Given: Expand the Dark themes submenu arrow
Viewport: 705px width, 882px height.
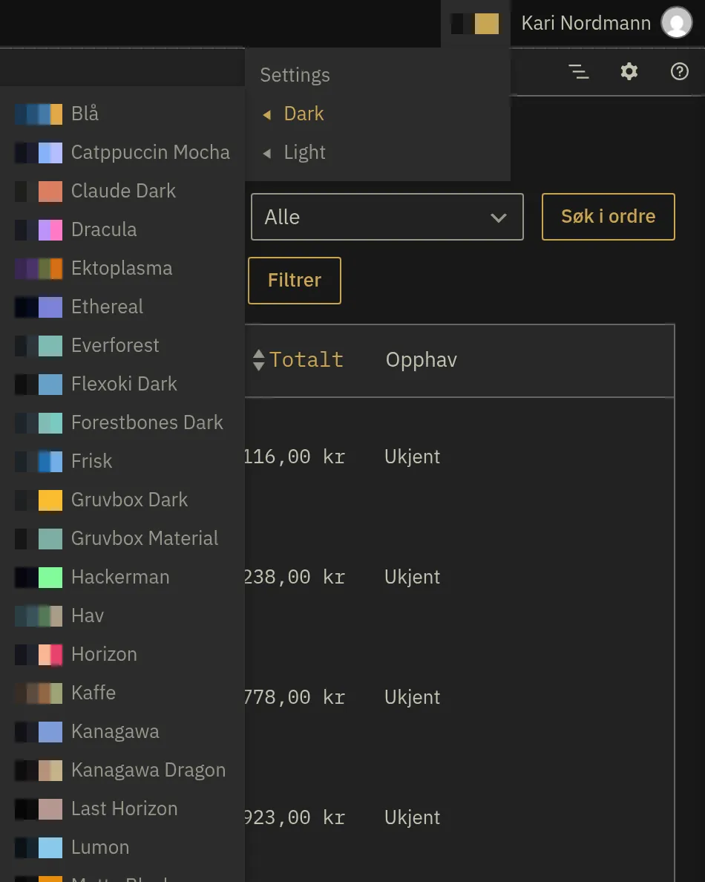Looking at the screenshot, I should (x=267, y=115).
